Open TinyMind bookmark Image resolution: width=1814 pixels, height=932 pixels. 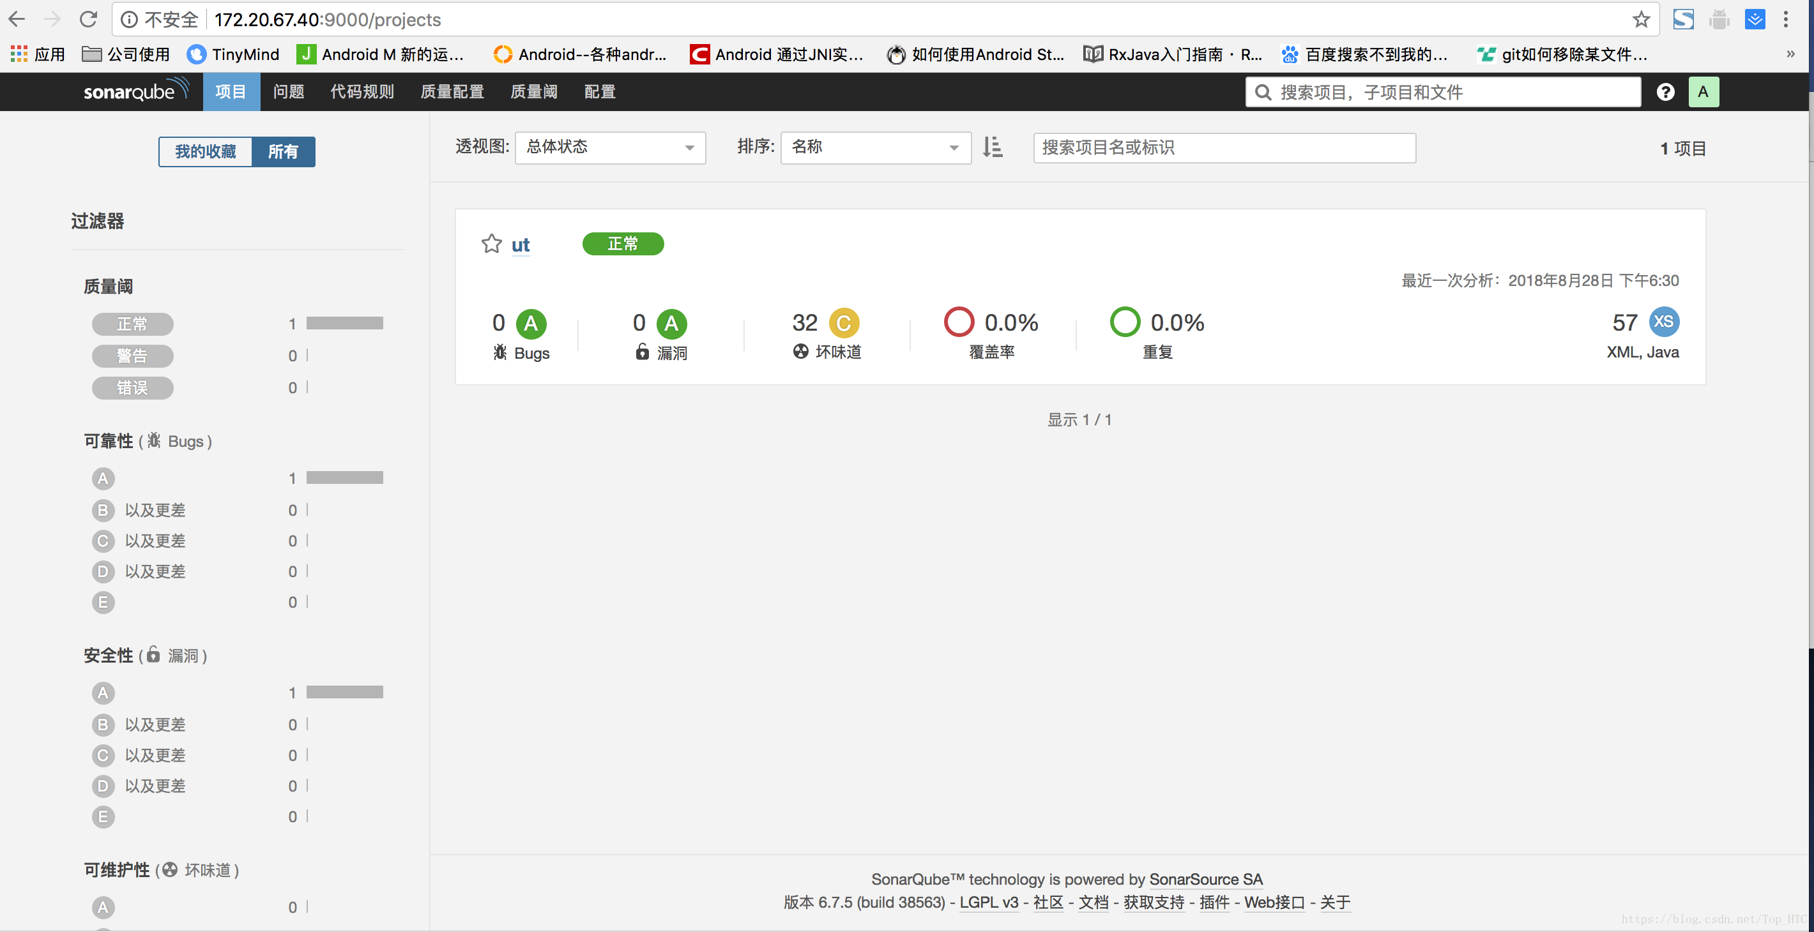[x=233, y=54]
